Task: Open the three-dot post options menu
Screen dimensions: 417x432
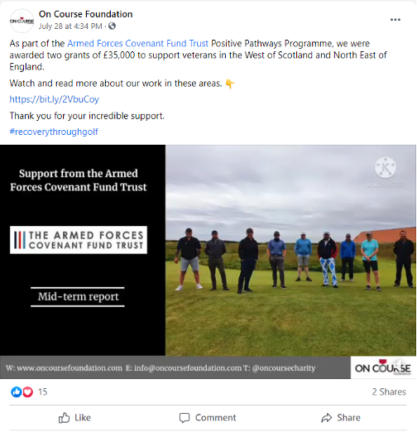Action: click(x=395, y=20)
